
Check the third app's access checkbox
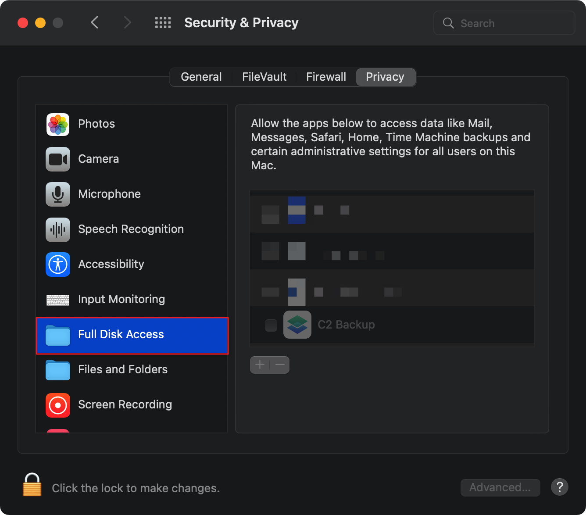[x=270, y=292]
